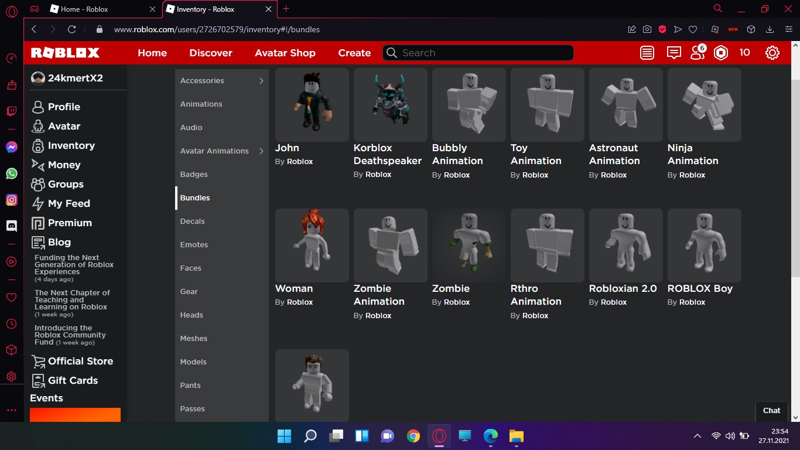800x450 pixels.
Task: Click the Opera search tabs magnifier icon
Action: coord(718,9)
